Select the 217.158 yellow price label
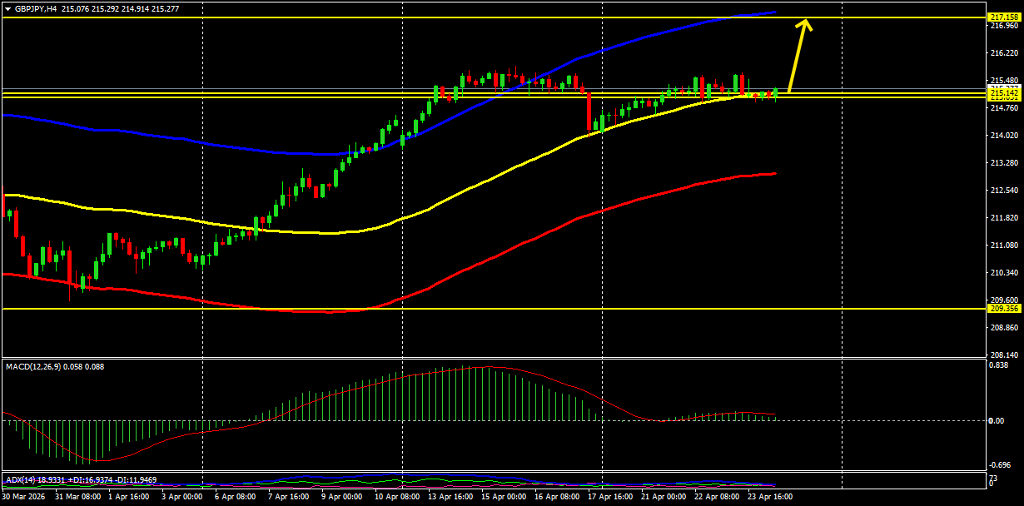The image size is (1024, 506). pos(1004,17)
